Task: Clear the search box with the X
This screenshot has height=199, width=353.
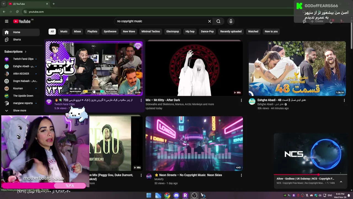Action: click(x=210, y=21)
